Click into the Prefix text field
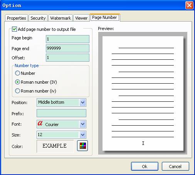195x175 pixels. click(61, 113)
